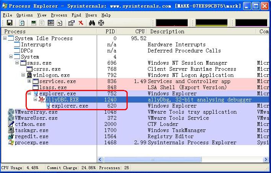Click the Save floppy disk toolbar icon
Screen dimensions: 271x173
(x=10, y=23)
